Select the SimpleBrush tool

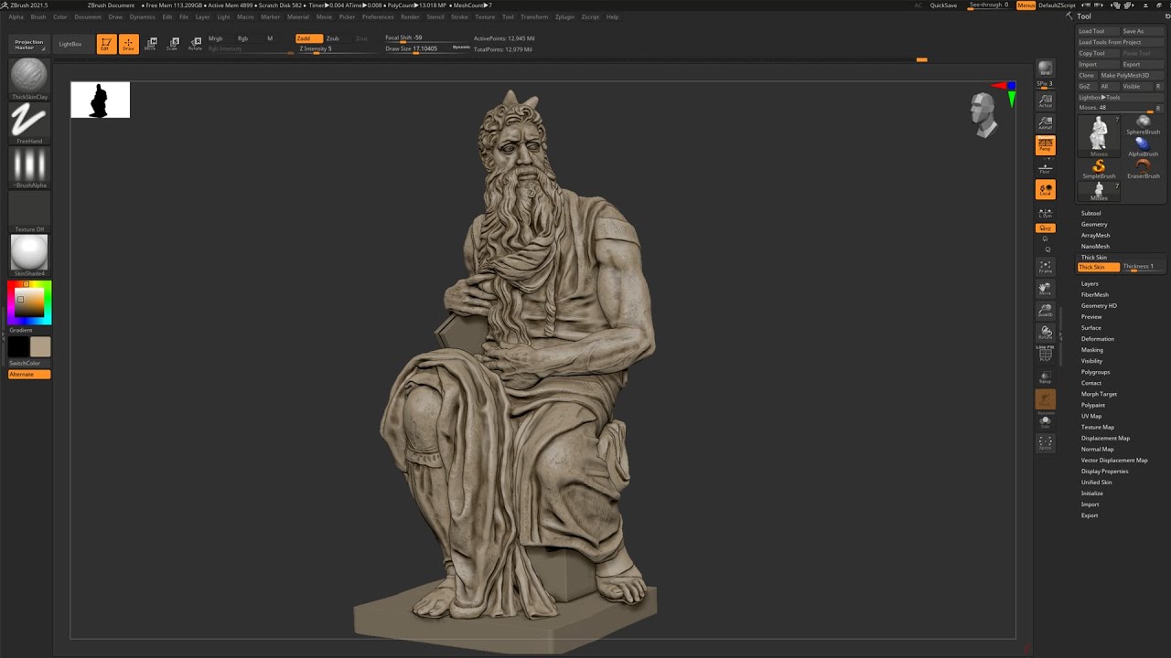[x=1099, y=169]
